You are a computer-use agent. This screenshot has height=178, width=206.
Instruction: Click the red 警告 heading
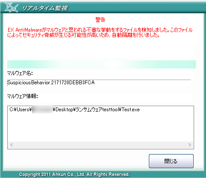pos(100,20)
